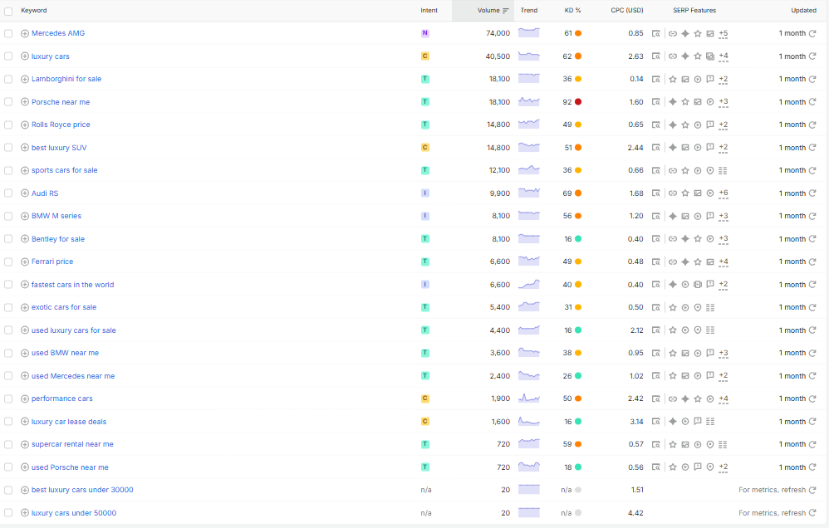View SERP for supercar rental near me
Viewport: 829px width, 528px height.
(x=655, y=444)
